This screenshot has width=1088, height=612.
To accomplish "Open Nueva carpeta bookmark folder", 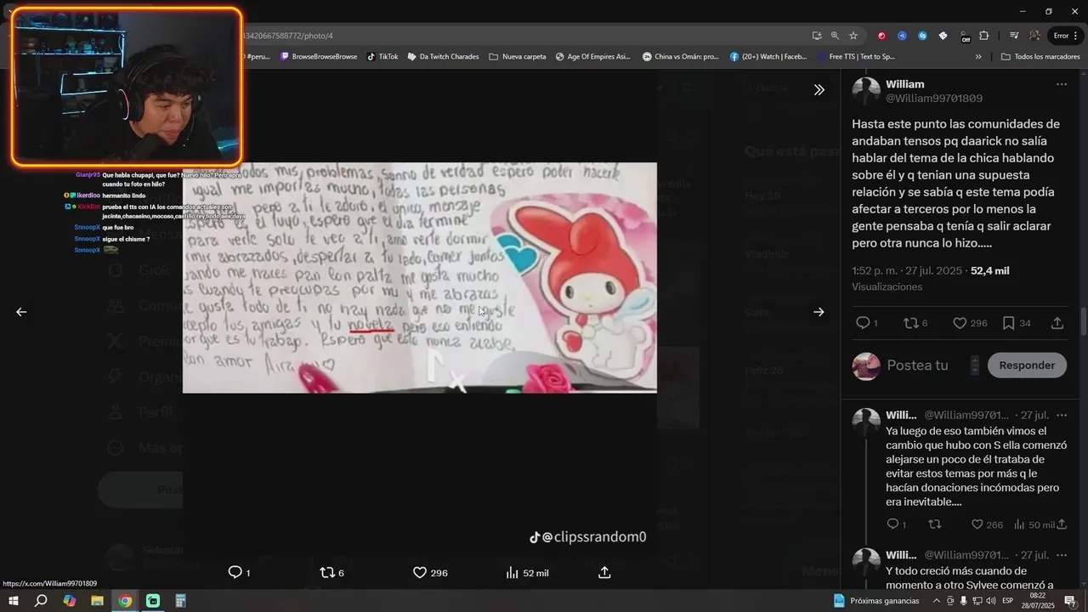I will pyautogui.click(x=518, y=57).
